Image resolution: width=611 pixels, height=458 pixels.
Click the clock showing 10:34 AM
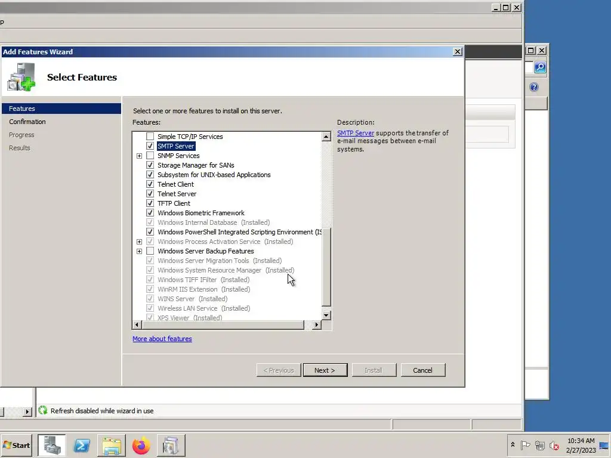[581, 441]
